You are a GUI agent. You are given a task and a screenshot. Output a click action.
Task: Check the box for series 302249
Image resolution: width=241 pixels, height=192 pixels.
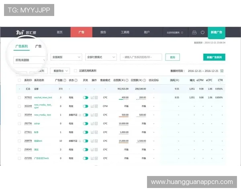pos(19,106)
